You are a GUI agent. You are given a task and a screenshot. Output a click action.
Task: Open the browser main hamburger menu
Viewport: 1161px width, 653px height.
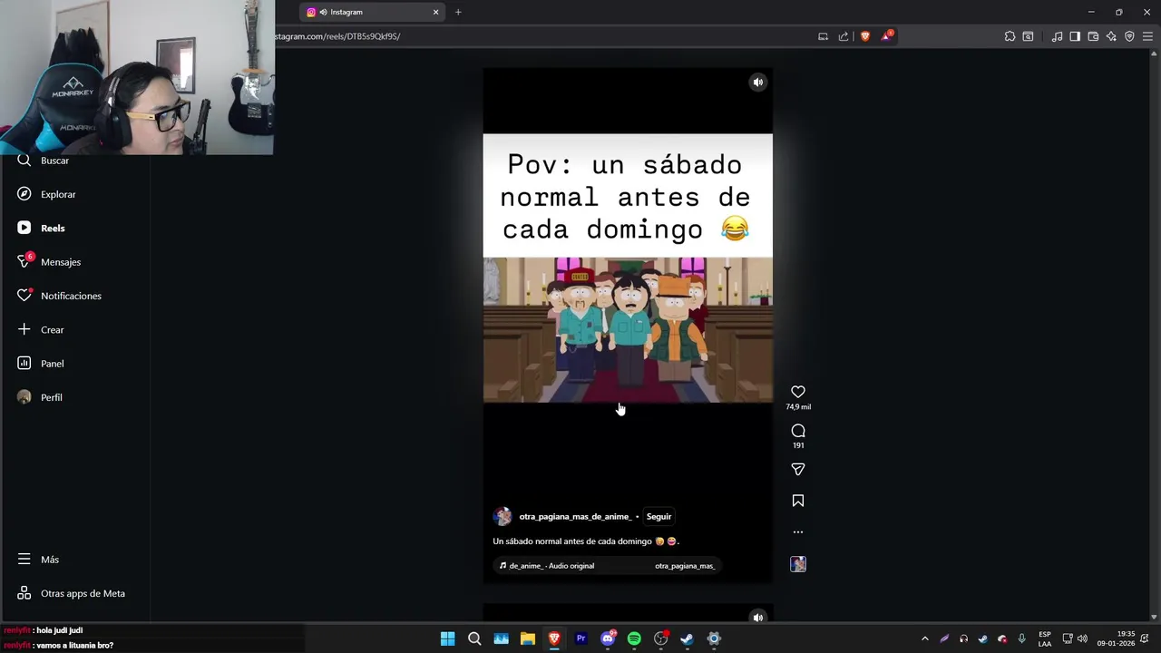[1147, 36]
